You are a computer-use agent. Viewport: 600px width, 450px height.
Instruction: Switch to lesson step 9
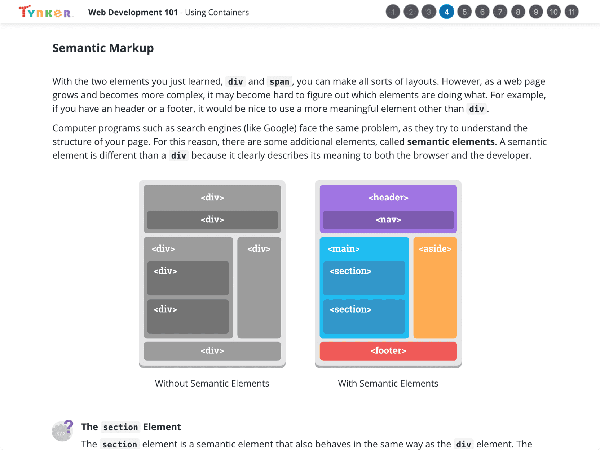coord(536,12)
